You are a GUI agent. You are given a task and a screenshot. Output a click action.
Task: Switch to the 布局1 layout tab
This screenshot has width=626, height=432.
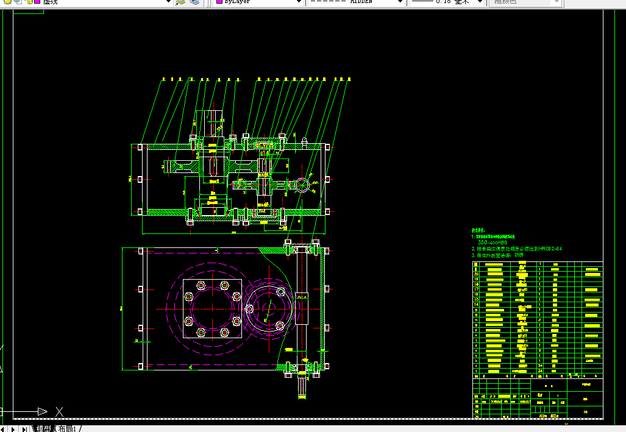[67, 428]
